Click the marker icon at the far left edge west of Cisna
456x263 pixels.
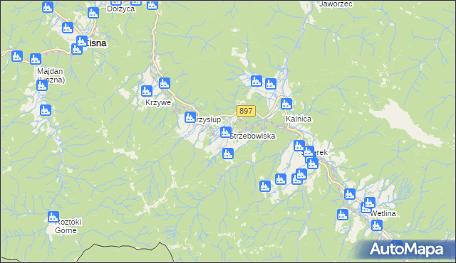point(17,56)
